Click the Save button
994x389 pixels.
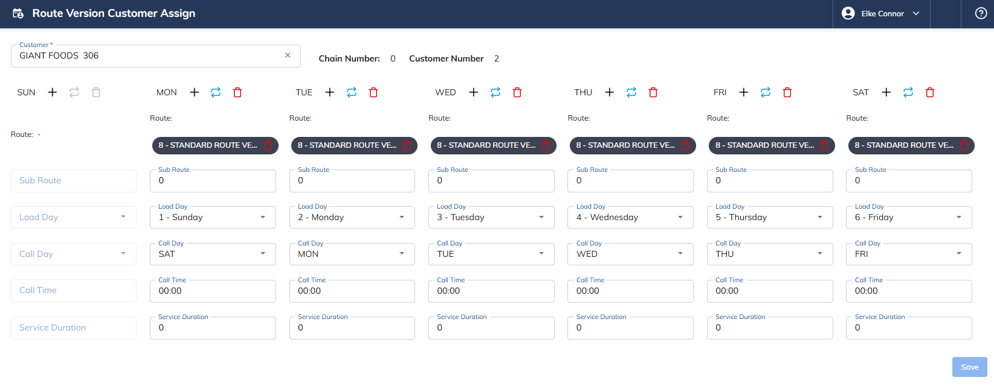pos(970,367)
